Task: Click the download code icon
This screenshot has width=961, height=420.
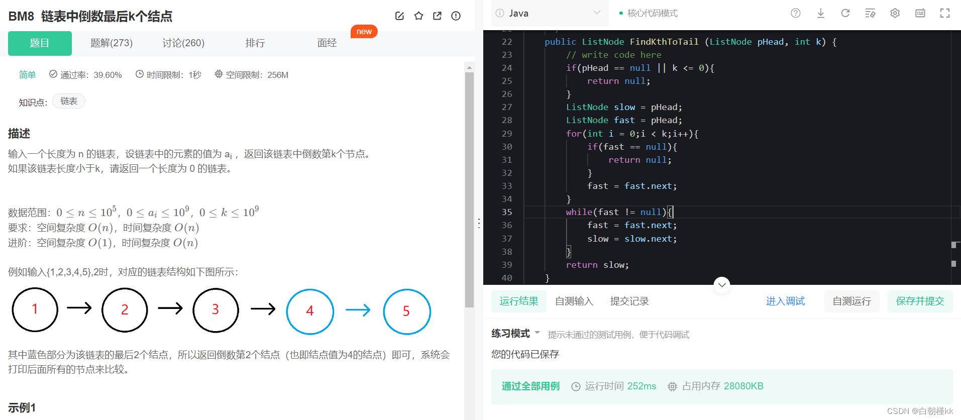Action: coord(821,13)
